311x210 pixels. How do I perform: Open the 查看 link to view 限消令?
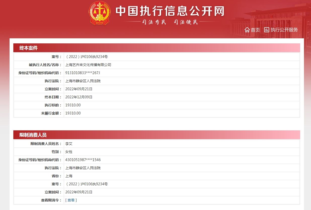pyautogui.click(x=71, y=200)
